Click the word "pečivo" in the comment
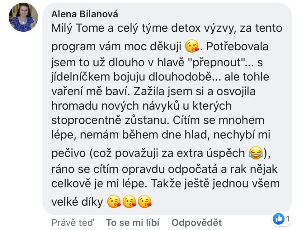Viewport: 302px width, 230px height. coord(68,154)
